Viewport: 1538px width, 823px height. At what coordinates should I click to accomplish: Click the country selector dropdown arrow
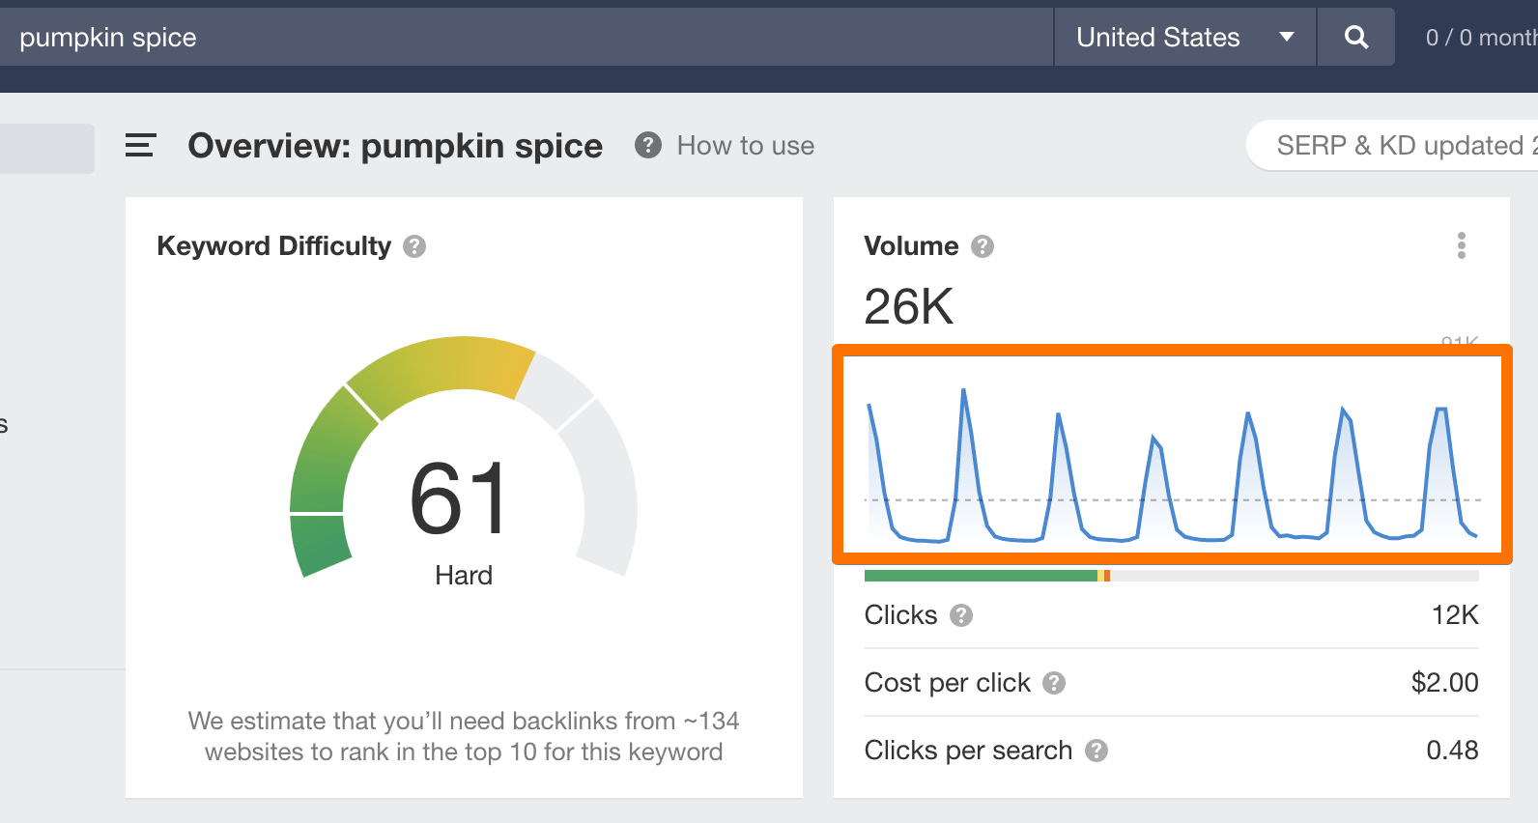pyautogui.click(x=1286, y=38)
